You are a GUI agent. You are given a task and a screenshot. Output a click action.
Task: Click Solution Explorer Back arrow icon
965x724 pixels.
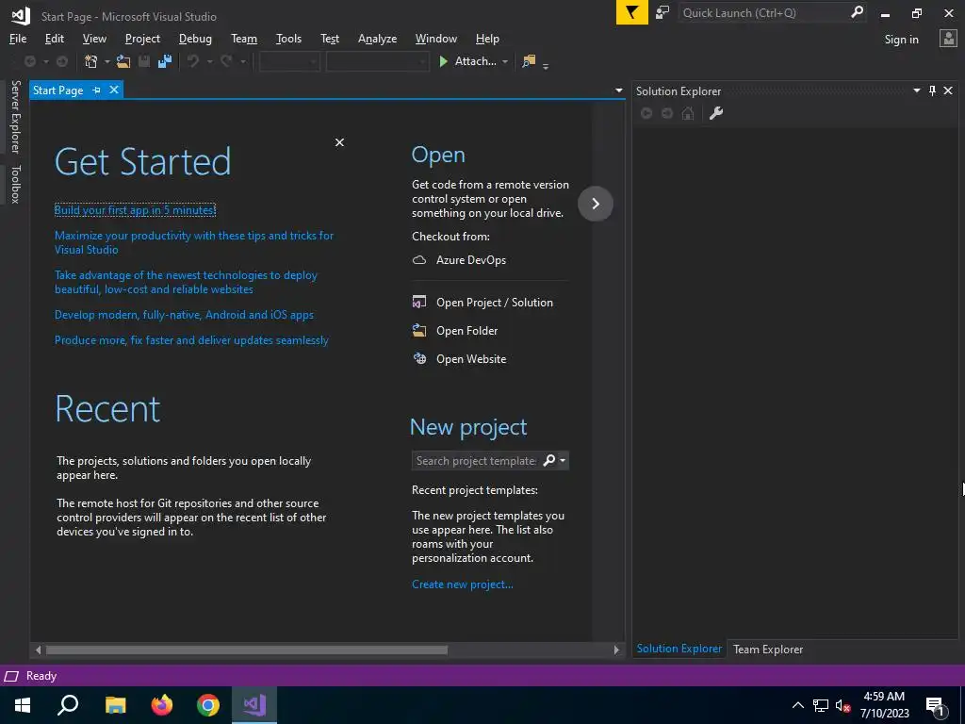(646, 113)
